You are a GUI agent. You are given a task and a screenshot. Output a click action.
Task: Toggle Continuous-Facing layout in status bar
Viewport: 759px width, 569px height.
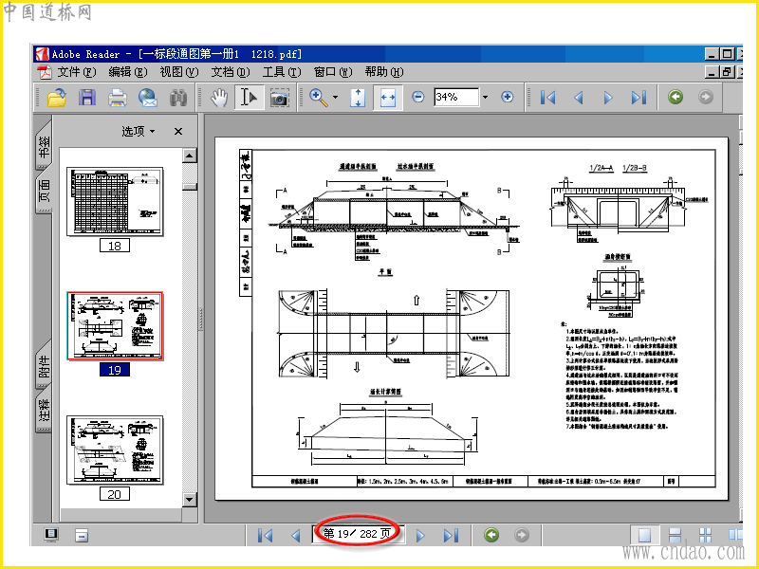click(705, 535)
